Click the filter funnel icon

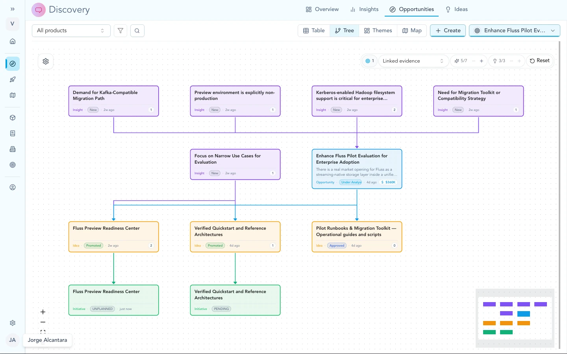click(x=120, y=31)
